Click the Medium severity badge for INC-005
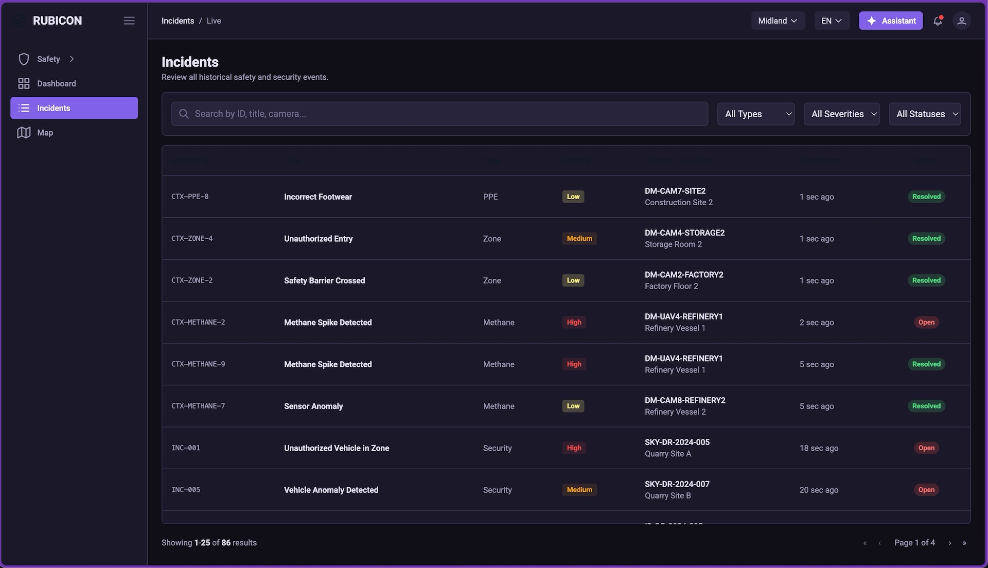 [579, 490]
